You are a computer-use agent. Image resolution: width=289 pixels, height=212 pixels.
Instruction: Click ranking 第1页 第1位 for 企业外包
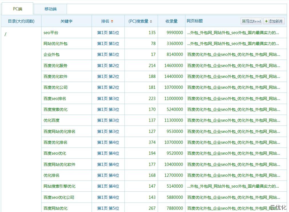tap(108, 54)
